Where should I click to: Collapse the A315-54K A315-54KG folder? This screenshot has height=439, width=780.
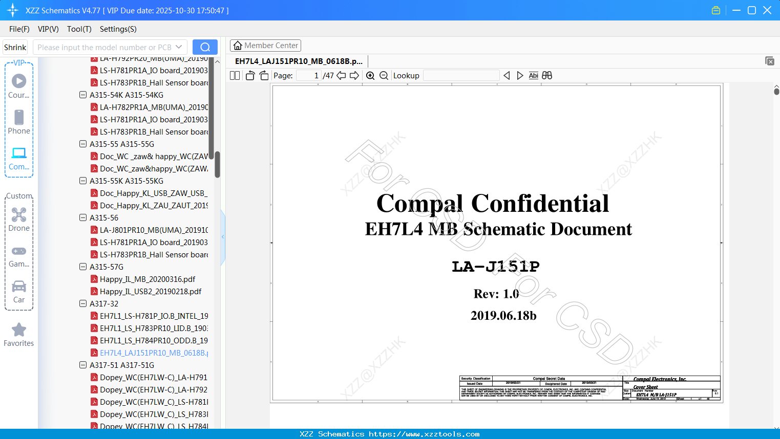tap(83, 95)
